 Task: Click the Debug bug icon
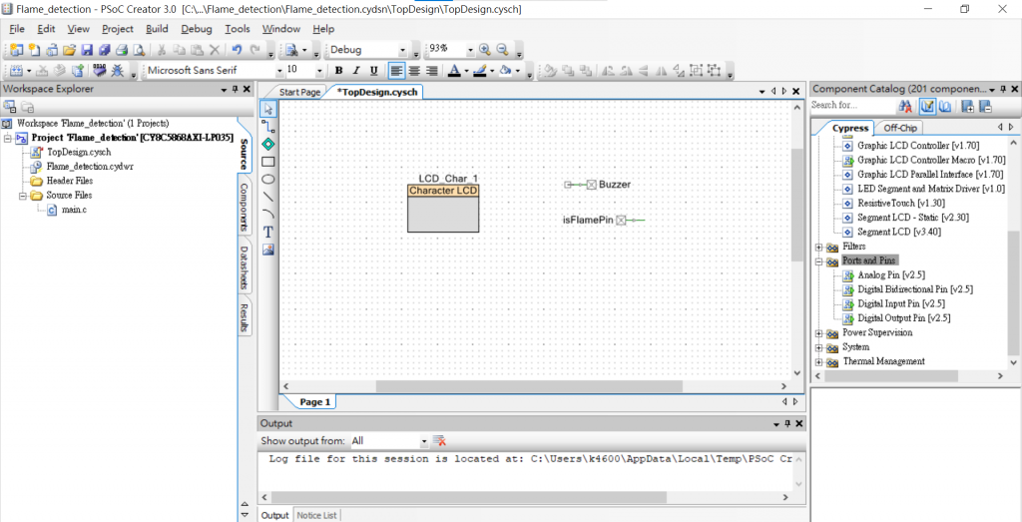[118, 70]
